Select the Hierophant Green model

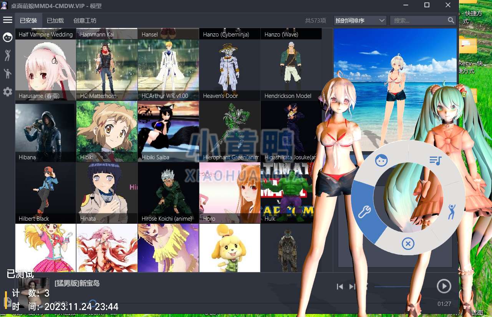coord(230,131)
